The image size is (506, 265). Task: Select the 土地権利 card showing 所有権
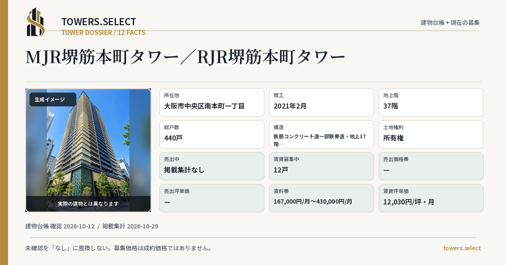[431, 134]
